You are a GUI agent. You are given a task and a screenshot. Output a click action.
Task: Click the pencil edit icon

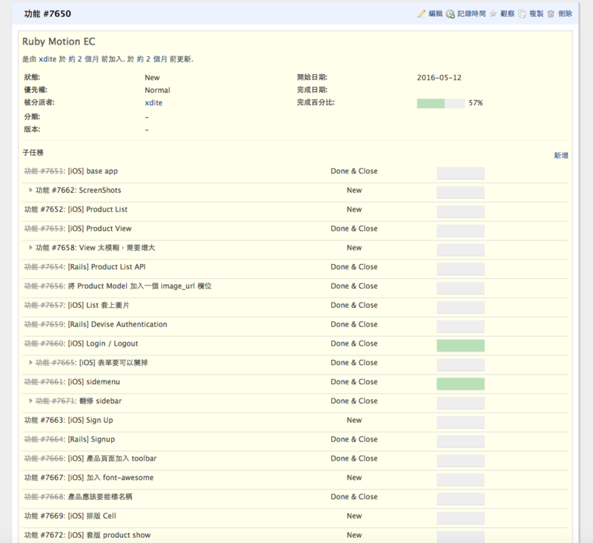[421, 14]
